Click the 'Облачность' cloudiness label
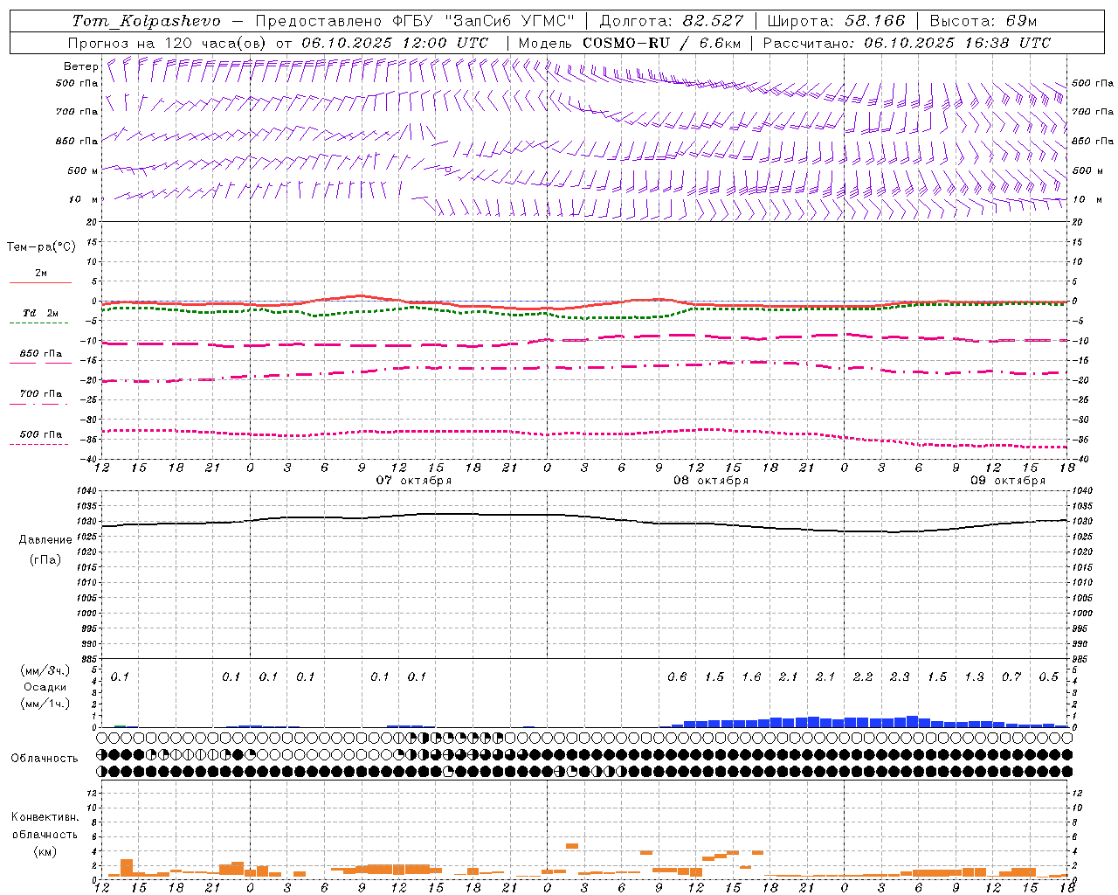 pos(45,759)
